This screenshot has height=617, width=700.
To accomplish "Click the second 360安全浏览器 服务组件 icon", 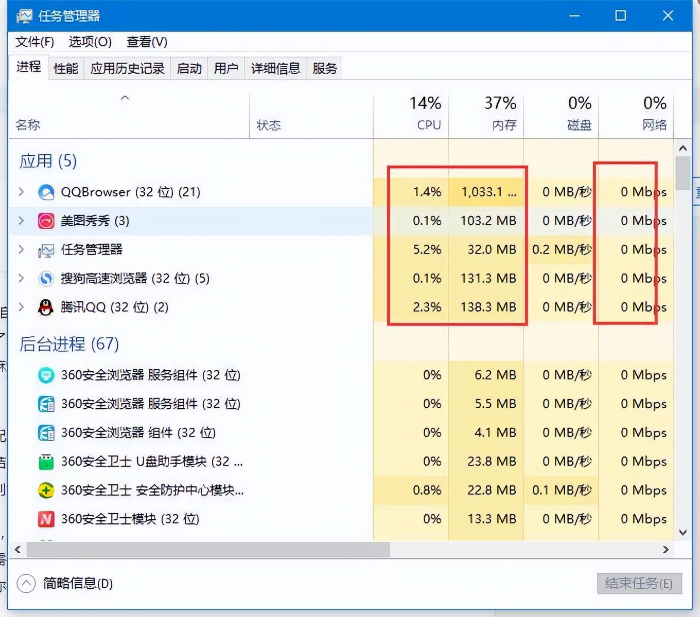I will [46, 404].
